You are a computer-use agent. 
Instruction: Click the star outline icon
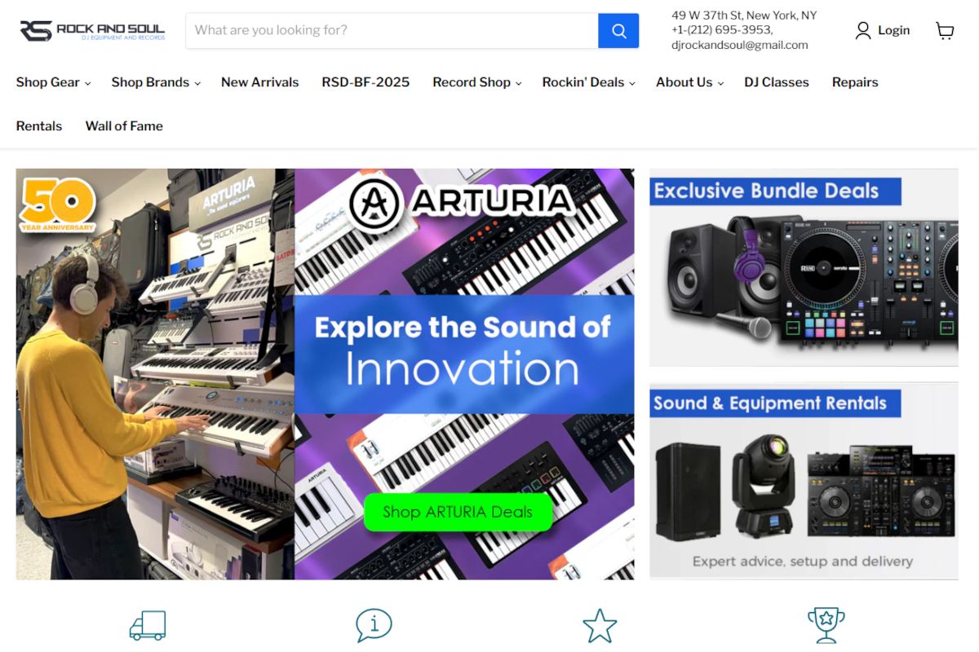tap(600, 626)
